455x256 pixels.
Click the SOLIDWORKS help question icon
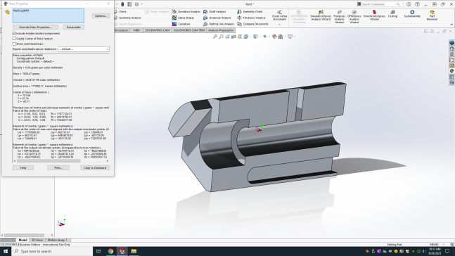tap(417, 4)
